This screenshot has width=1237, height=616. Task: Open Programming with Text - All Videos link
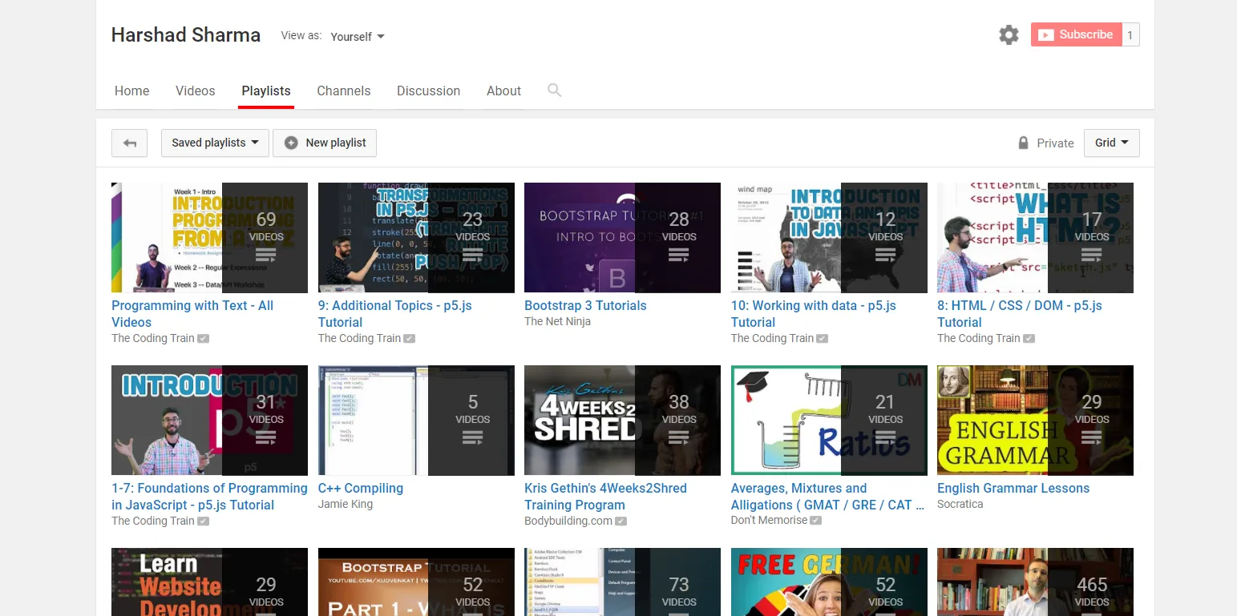pos(192,313)
